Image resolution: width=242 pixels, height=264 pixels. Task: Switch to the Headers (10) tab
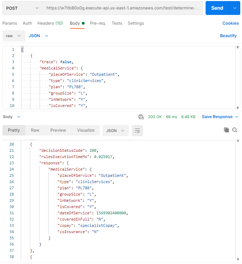(50, 23)
